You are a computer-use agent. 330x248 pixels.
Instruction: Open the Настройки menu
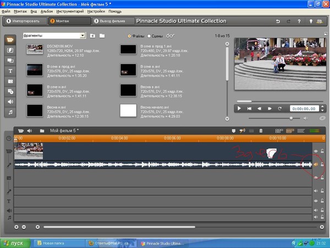click(x=96, y=12)
